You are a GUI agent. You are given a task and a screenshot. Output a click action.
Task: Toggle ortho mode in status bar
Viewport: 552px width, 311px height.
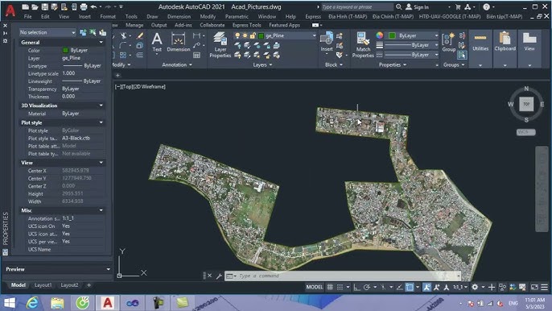pyautogui.click(x=356, y=287)
